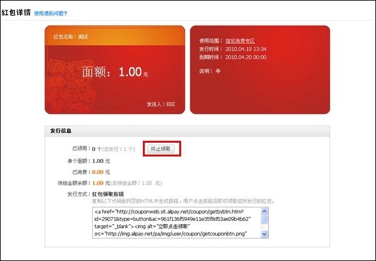The height and width of the screenshot is (261, 376).
Task: Click the code box scroll down arrow
Action: pos(264,234)
